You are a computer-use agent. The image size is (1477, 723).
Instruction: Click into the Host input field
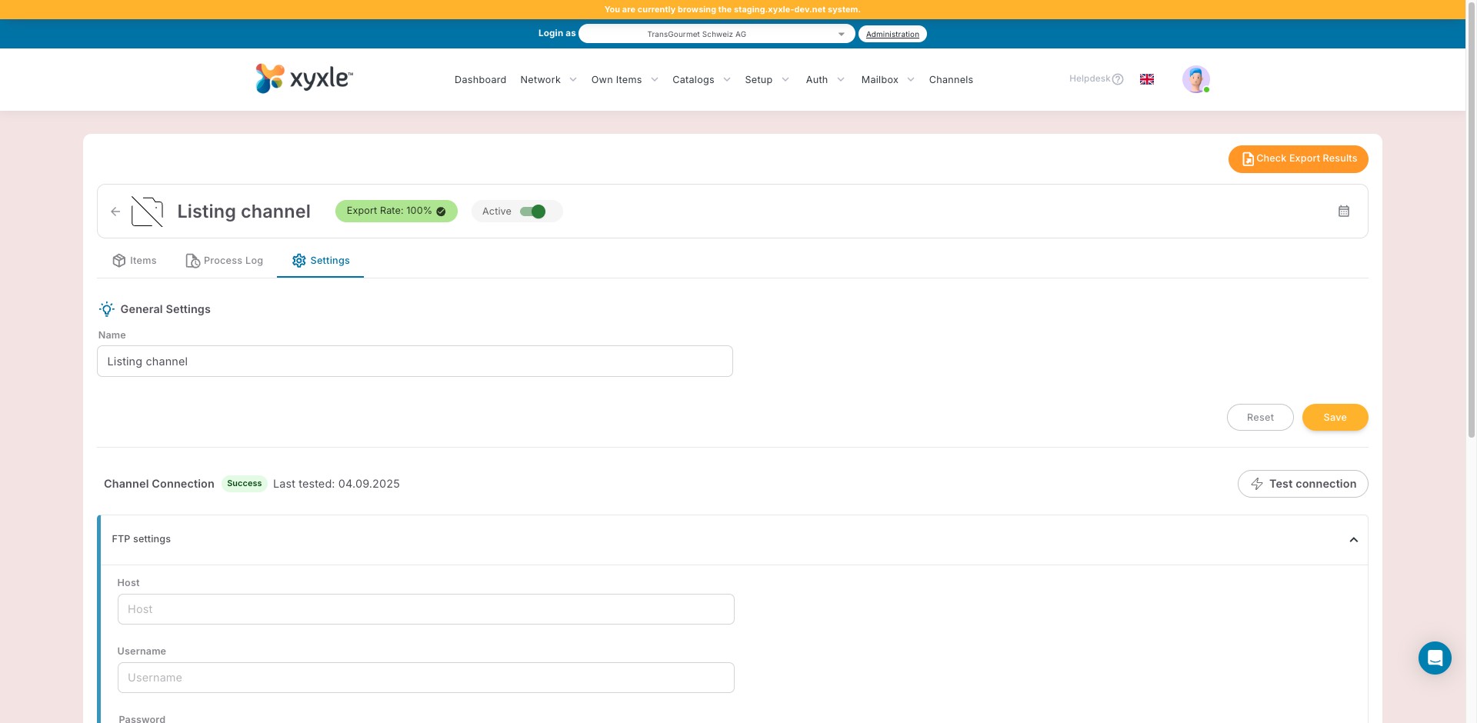click(x=425, y=609)
